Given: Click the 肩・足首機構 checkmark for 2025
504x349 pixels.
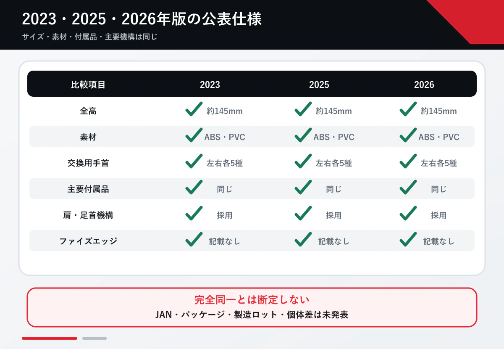Looking at the screenshot, I should [x=303, y=213].
